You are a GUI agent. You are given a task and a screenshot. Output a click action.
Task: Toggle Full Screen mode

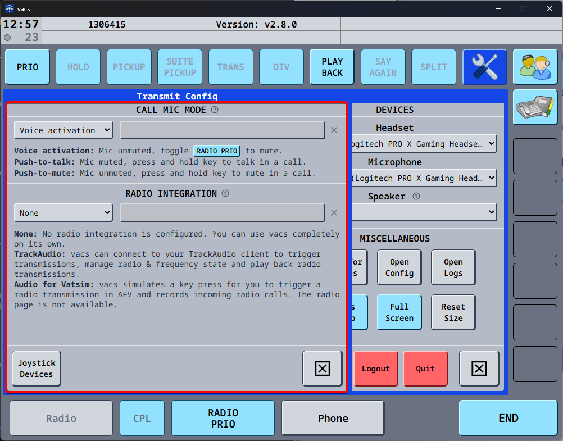(399, 312)
